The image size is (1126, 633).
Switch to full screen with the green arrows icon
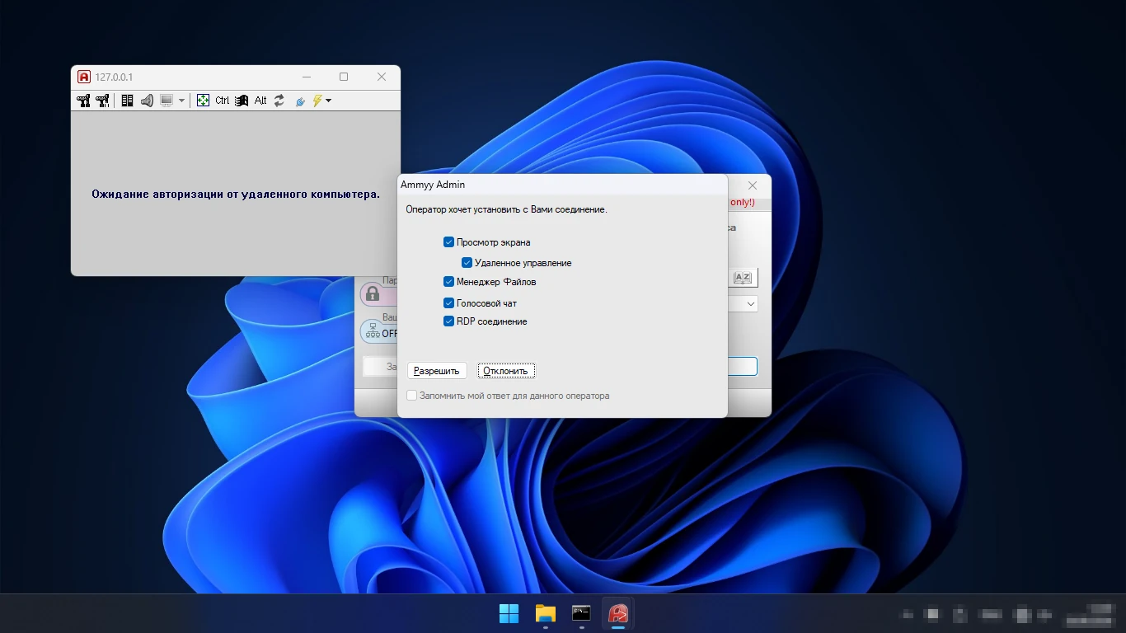click(203, 101)
